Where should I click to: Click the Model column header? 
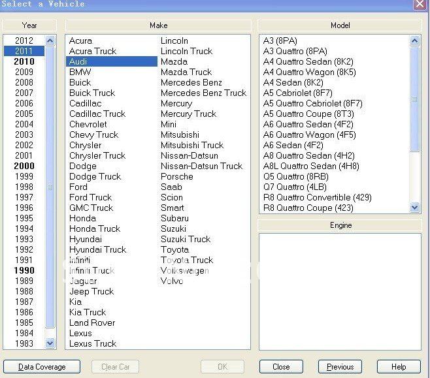340,25
